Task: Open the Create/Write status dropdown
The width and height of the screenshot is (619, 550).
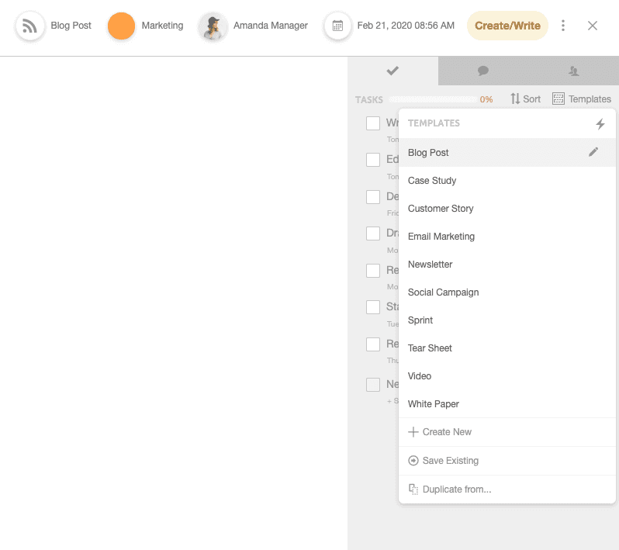Action: click(507, 26)
